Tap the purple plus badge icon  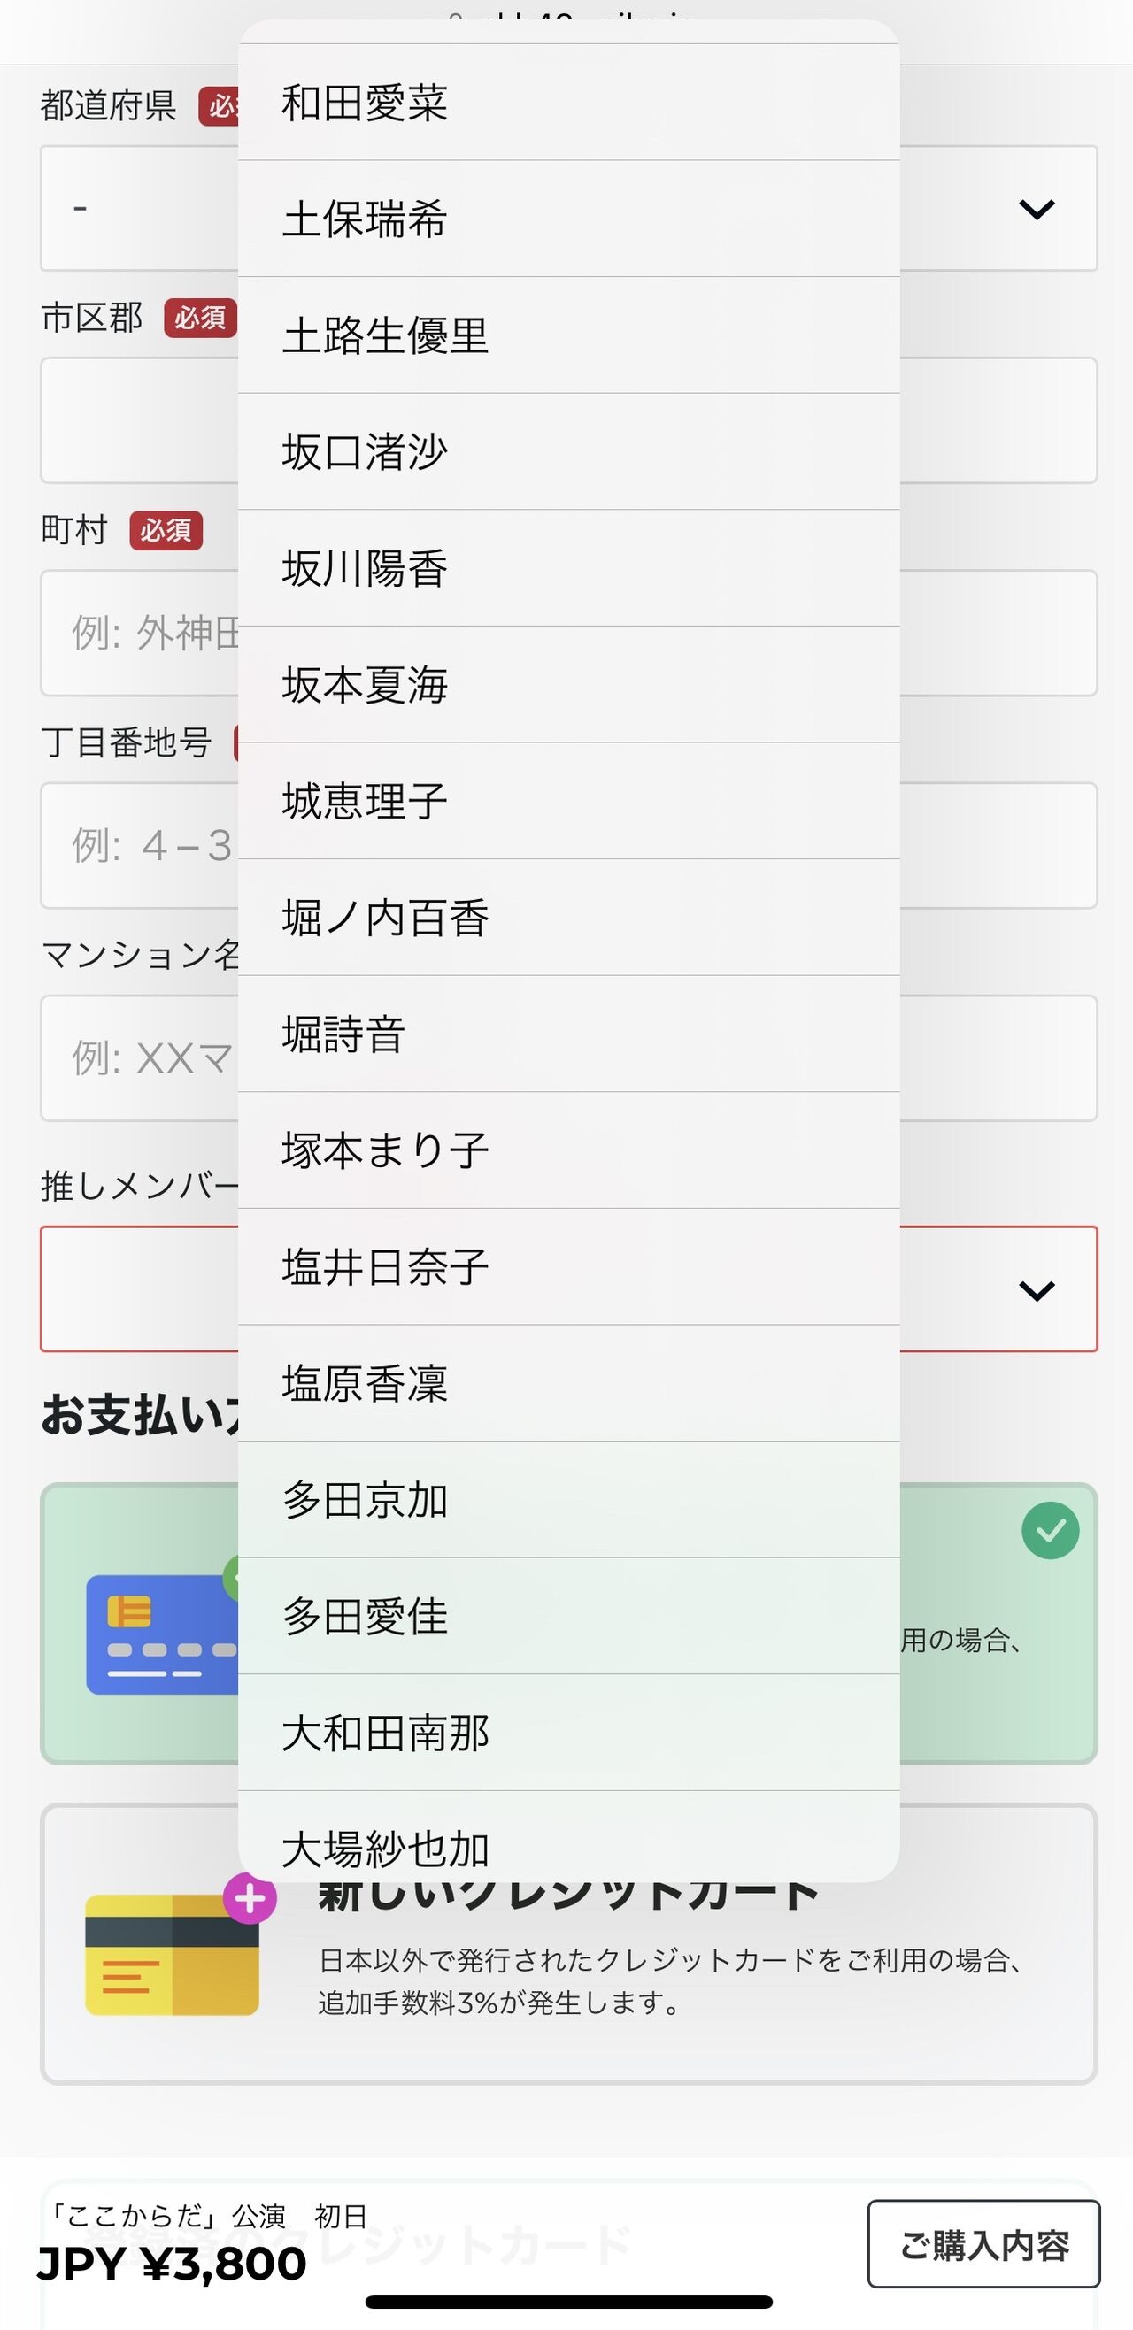point(250,1897)
